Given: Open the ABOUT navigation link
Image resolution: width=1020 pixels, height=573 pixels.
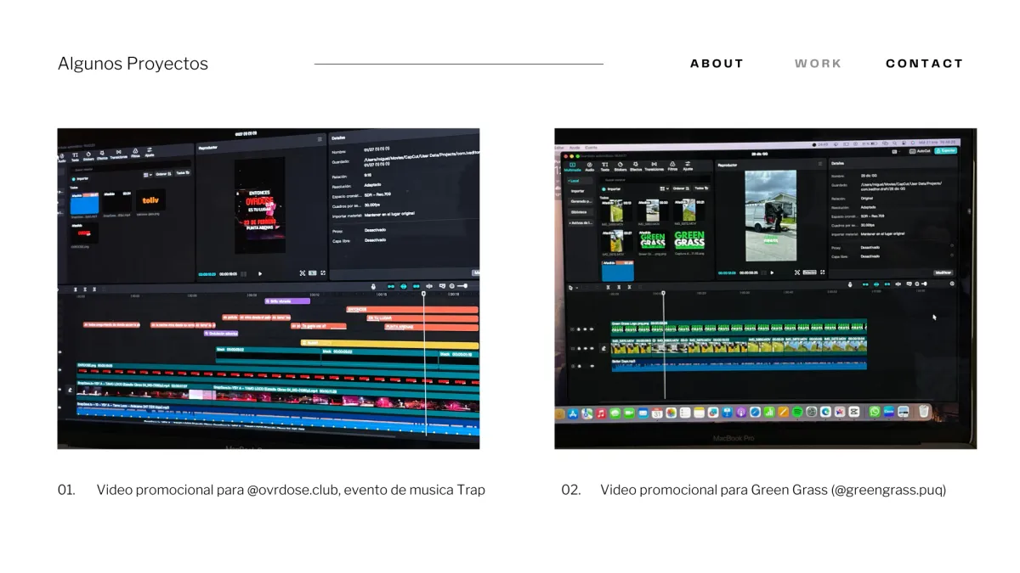Looking at the screenshot, I should (717, 64).
